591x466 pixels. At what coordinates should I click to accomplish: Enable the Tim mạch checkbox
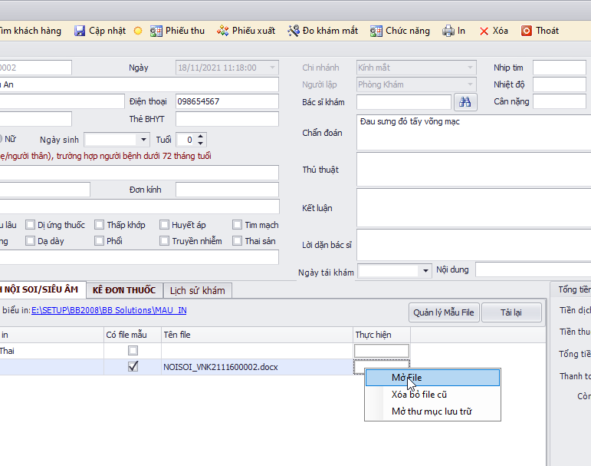point(238,225)
